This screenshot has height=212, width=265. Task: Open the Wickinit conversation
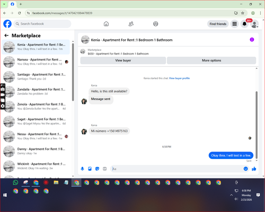36,166
